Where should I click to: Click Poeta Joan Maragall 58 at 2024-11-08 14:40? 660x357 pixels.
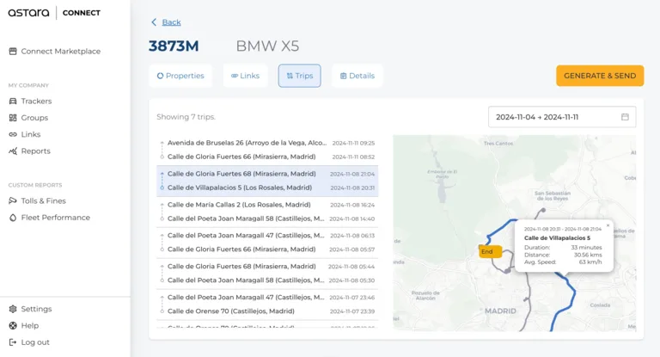coord(267,219)
